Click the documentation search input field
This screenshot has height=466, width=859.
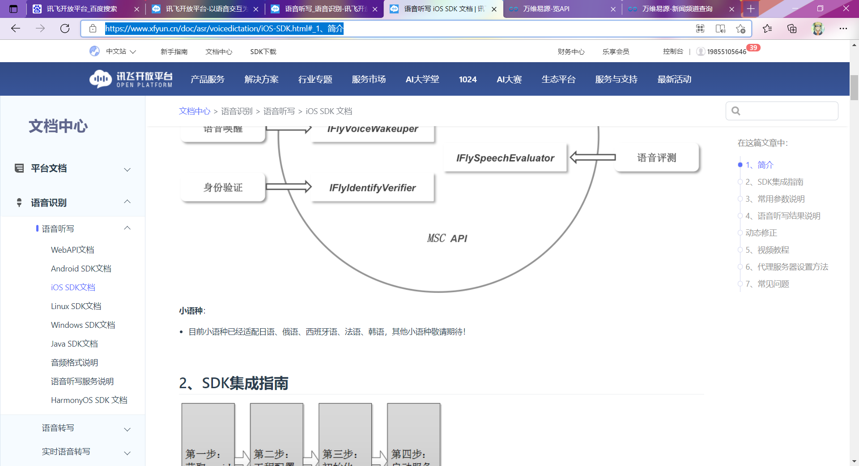(x=782, y=111)
